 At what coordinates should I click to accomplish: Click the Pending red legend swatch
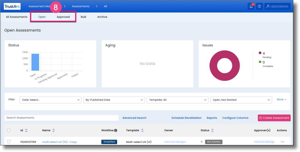pos(260,53)
